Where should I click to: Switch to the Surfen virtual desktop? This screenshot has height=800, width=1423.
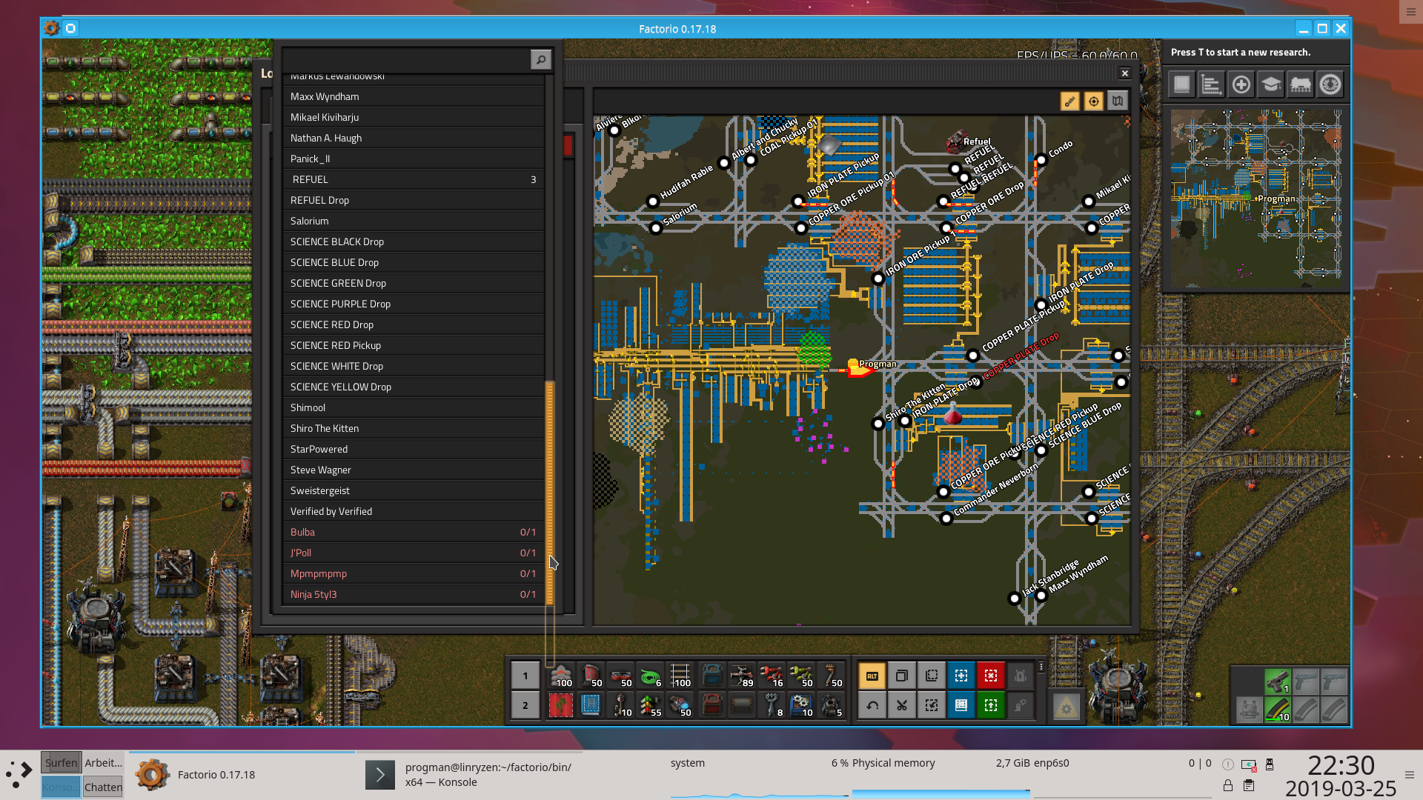click(61, 762)
